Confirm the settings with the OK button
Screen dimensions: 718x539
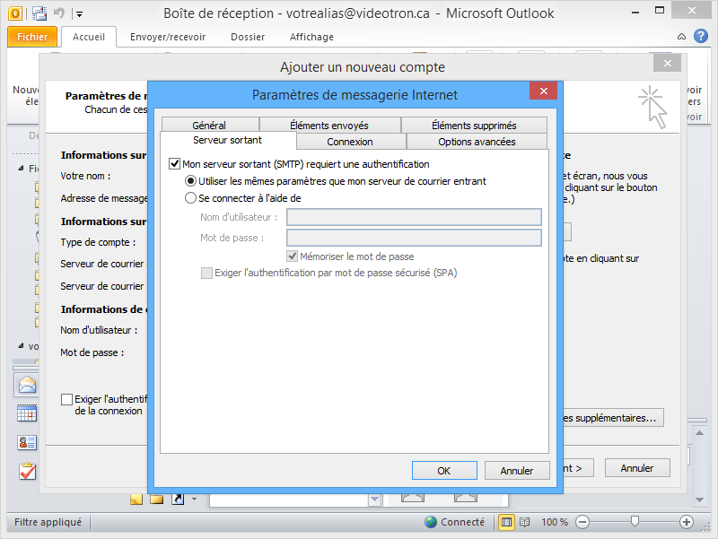coord(444,470)
